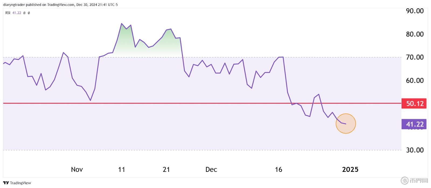The height and width of the screenshot is (188, 431).
Task: Click the 2025 label on time axis
Action: pos(350,169)
